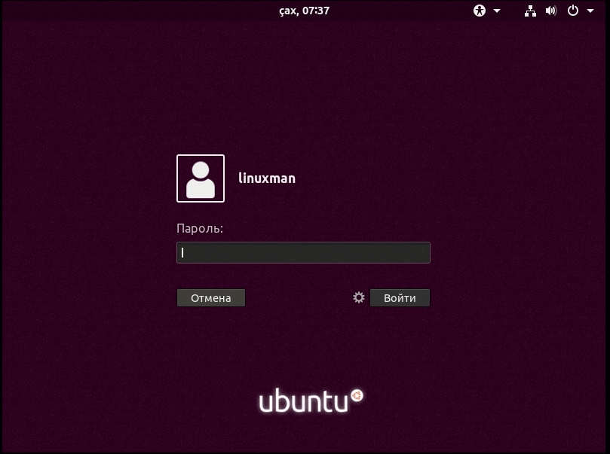
Task: Expand the accessibility dropdown arrow
Action: tap(497, 11)
